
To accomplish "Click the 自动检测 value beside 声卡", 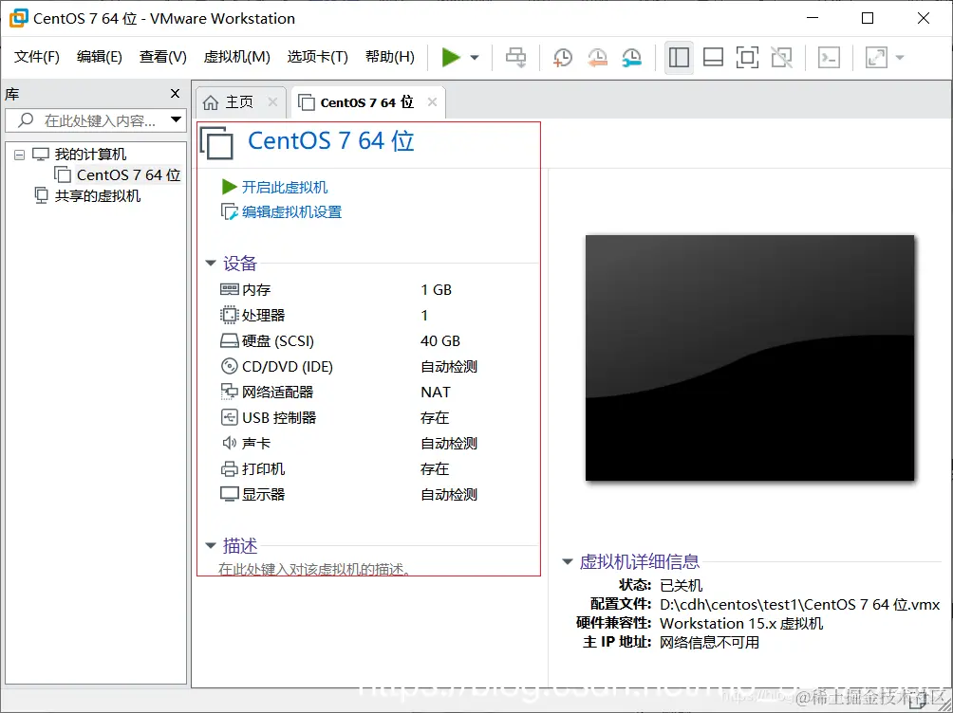I will pos(449,444).
